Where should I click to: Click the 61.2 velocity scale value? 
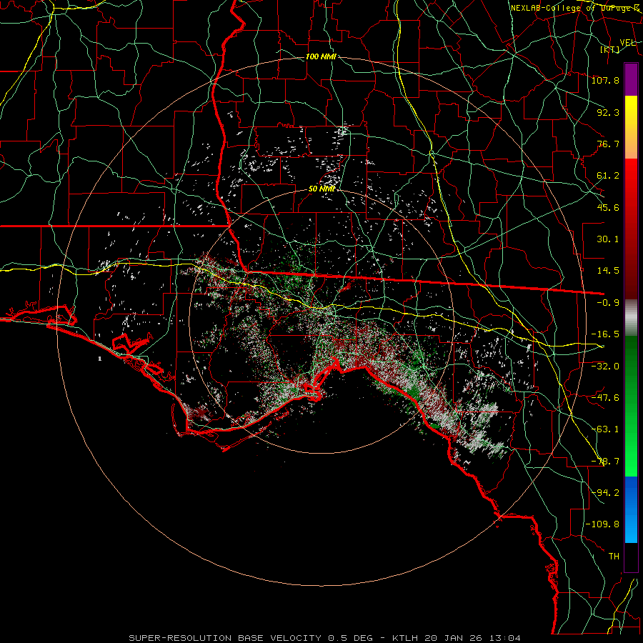(608, 176)
